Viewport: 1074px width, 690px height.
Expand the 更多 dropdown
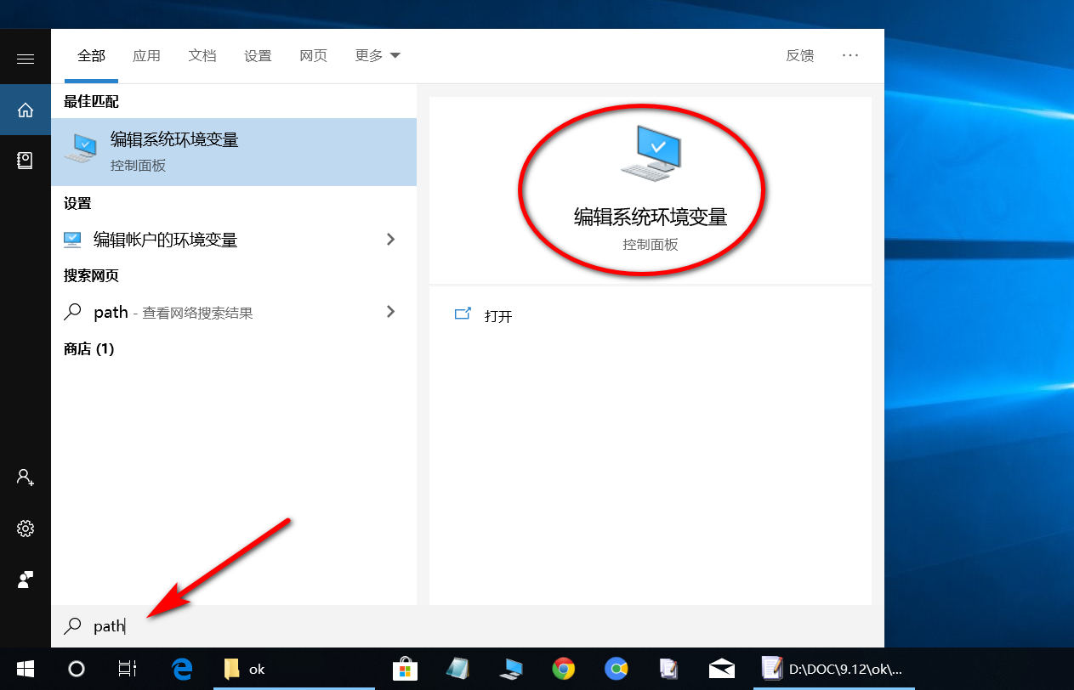click(378, 56)
